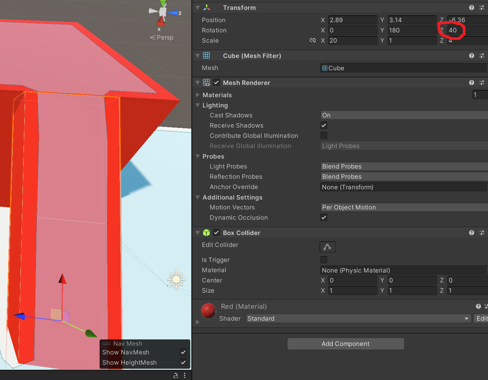The width and height of the screenshot is (488, 380).
Task: Collapse the Lighting section
Action: point(198,105)
